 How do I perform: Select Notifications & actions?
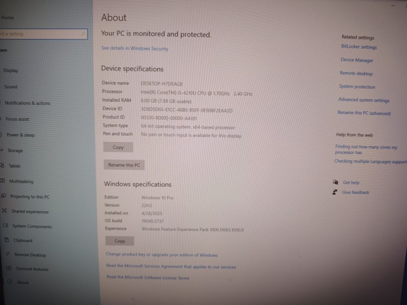[27, 103]
